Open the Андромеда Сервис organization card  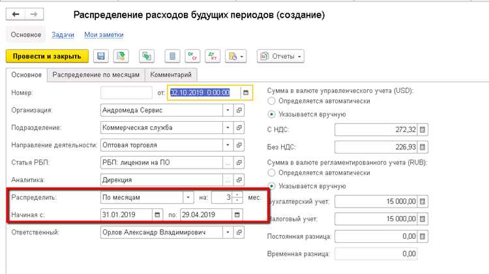(x=239, y=110)
